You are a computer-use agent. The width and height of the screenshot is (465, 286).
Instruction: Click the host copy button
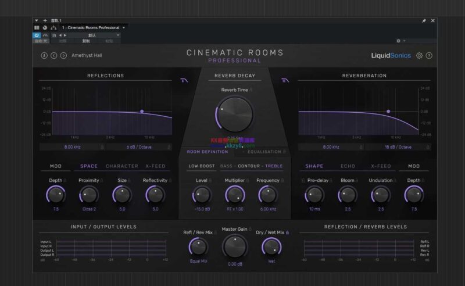coord(85,41)
